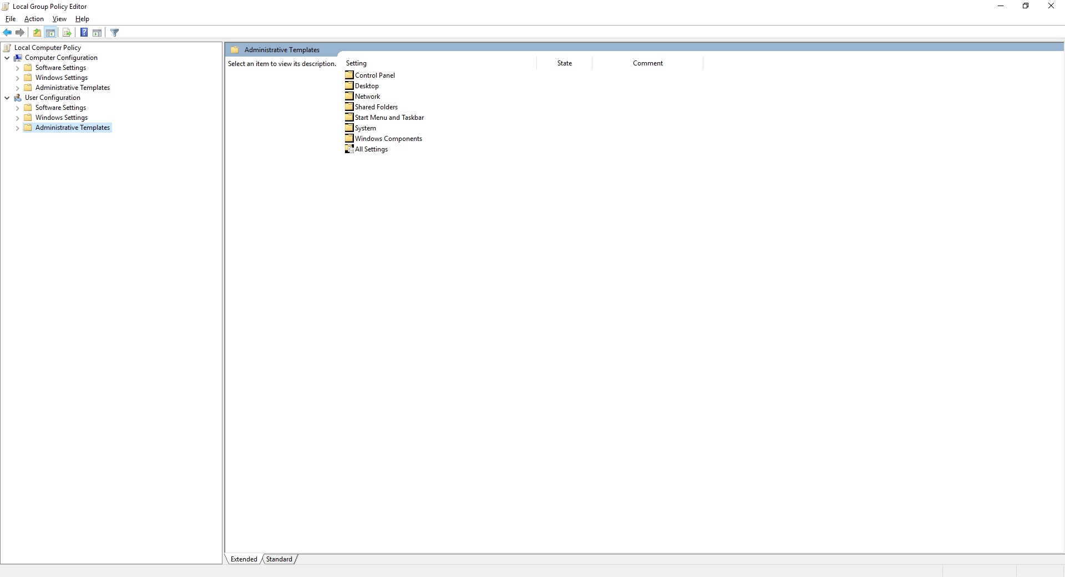Click the Export List toolbar icon
Image resolution: width=1065 pixels, height=577 pixels.
tap(67, 33)
